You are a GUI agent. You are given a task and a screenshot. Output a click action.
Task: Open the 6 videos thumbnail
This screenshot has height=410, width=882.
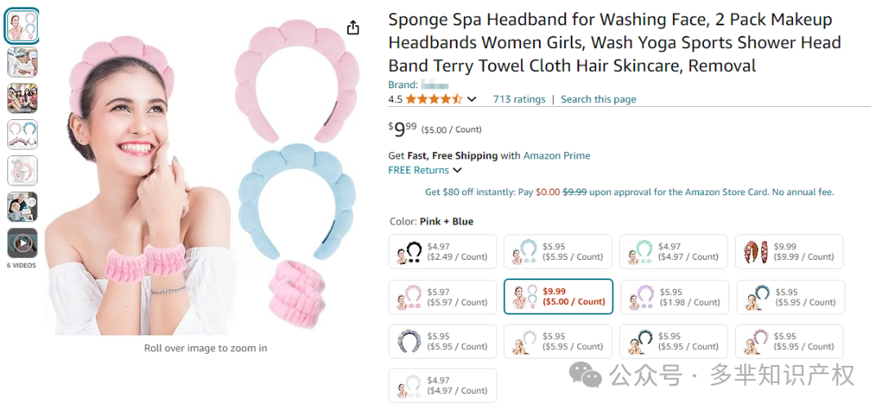(x=23, y=243)
